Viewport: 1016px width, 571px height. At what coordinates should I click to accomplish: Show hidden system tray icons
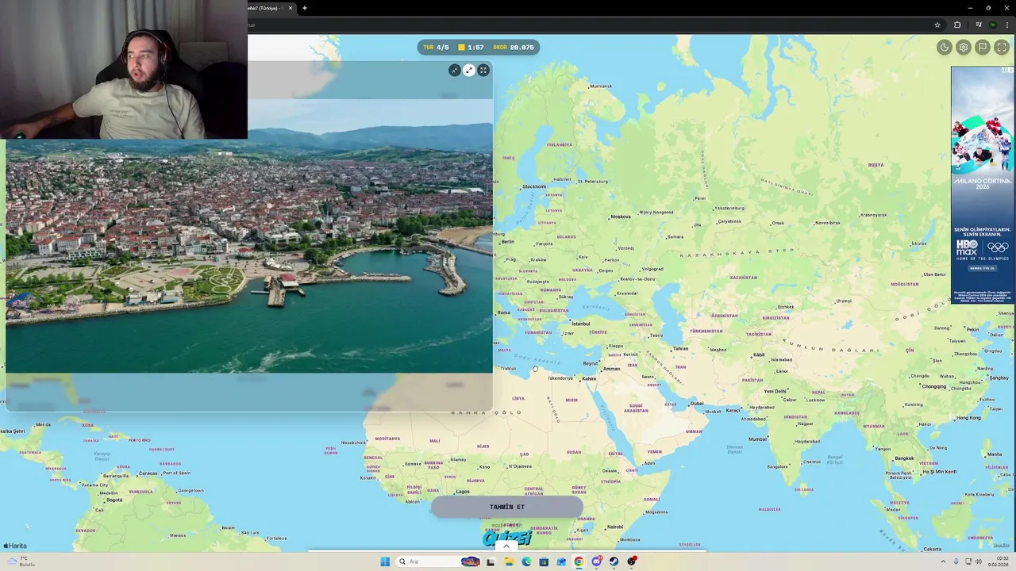(x=943, y=561)
